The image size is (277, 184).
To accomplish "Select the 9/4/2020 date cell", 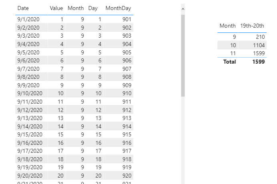I will [28, 44].
